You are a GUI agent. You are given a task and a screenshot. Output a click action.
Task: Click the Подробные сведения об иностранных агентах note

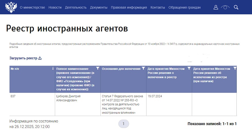[x=124, y=45]
